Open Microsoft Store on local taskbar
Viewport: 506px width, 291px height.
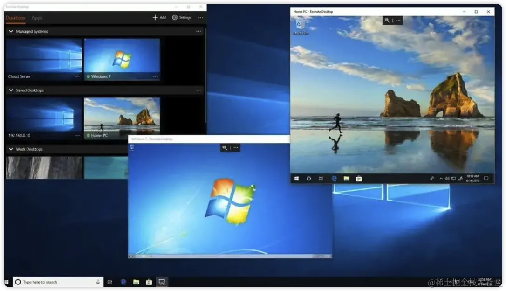(149, 282)
